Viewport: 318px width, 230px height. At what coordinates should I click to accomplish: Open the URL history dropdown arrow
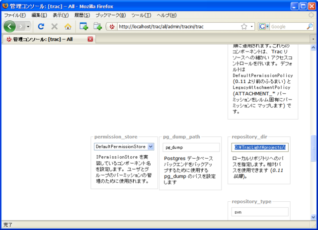click(x=252, y=26)
